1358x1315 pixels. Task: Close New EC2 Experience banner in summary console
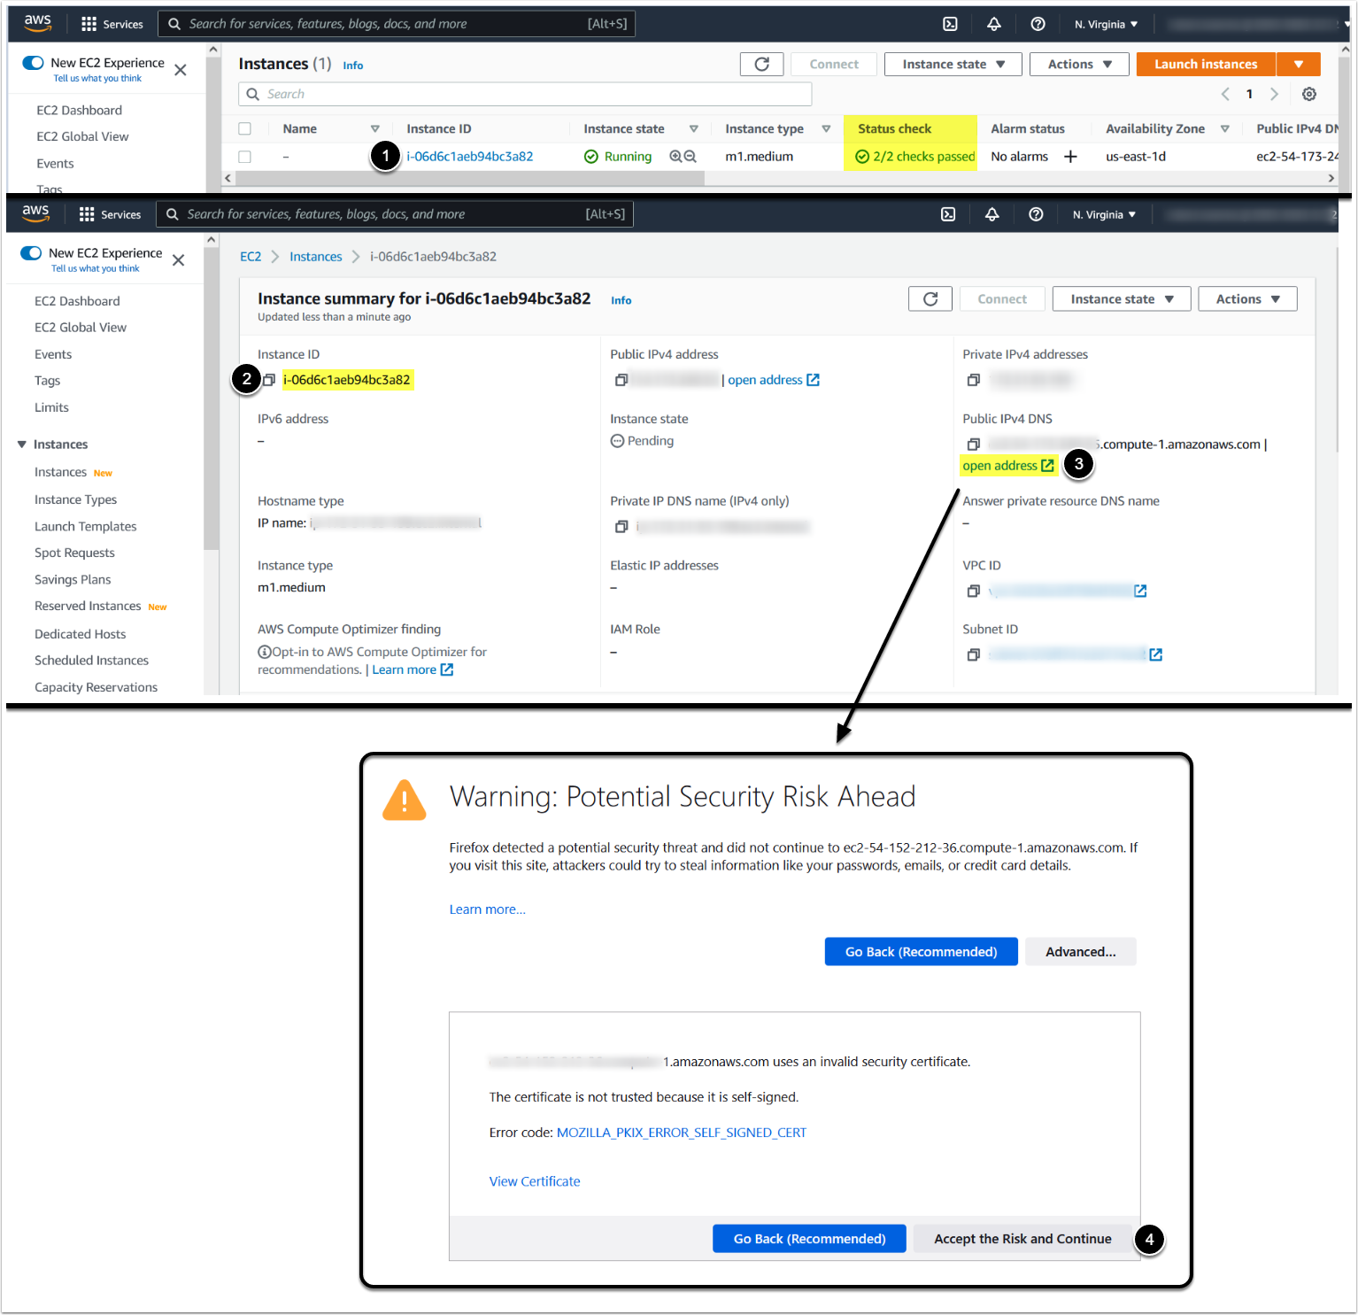coord(179,260)
